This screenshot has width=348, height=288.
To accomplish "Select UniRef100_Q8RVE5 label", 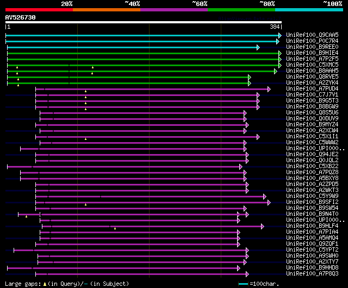I will pos(312,77).
